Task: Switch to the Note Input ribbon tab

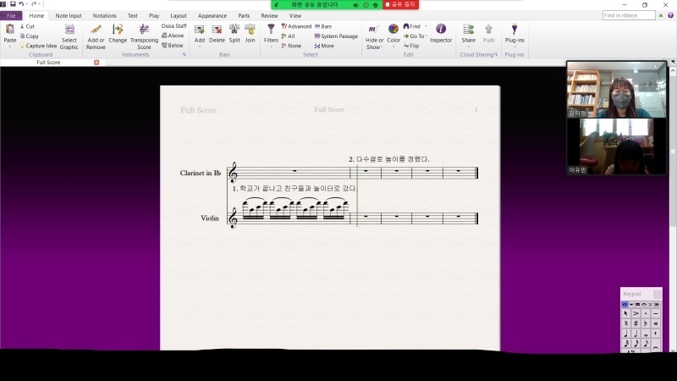Action: point(69,15)
